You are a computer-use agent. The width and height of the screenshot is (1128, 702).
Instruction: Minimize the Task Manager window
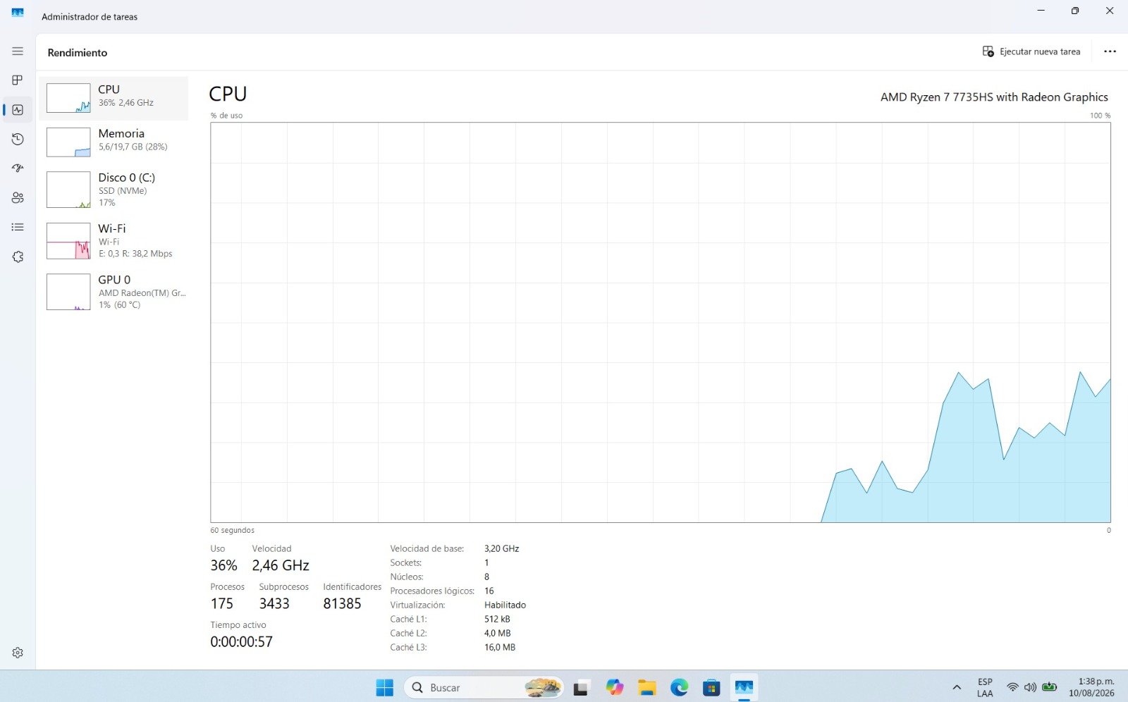pyautogui.click(x=1041, y=11)
